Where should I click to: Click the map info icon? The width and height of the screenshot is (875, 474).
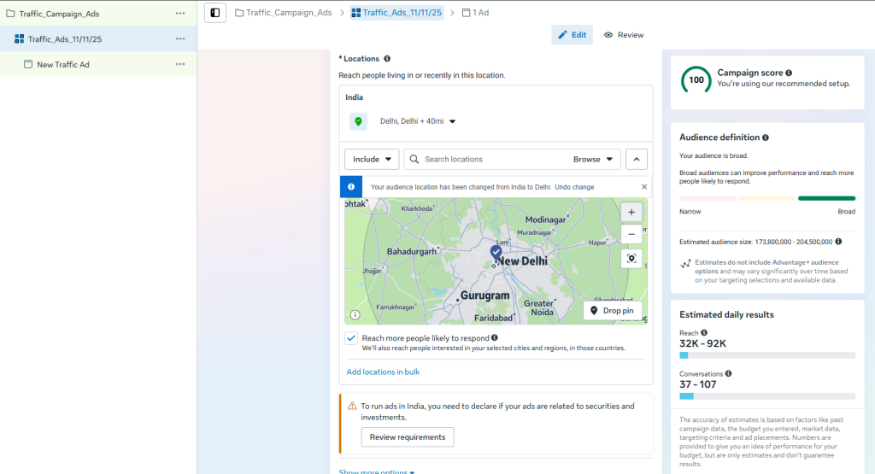pyautogui.click(x=355, y=314)
